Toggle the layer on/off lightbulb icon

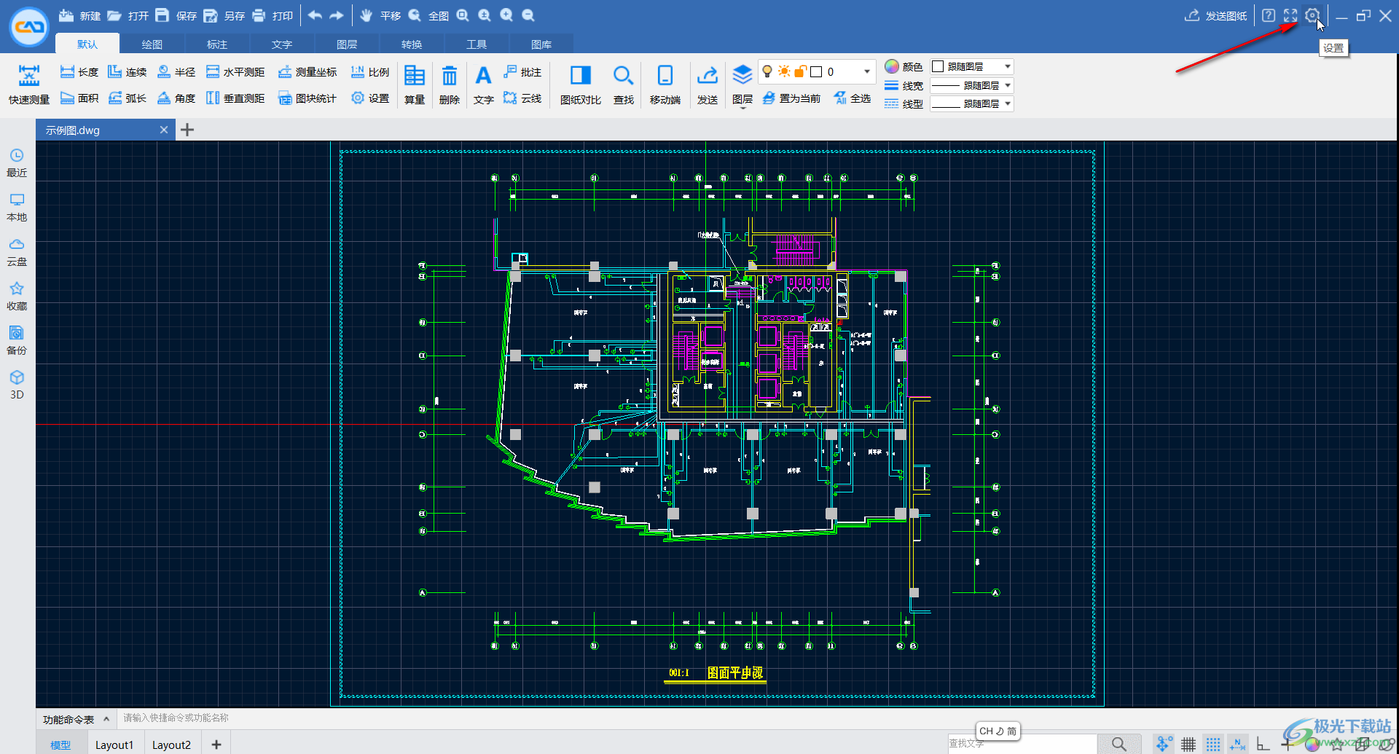click(x=767, y=71)
